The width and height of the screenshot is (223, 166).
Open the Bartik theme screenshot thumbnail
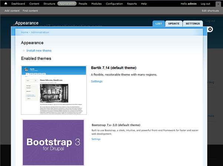[x=54, y=90]
